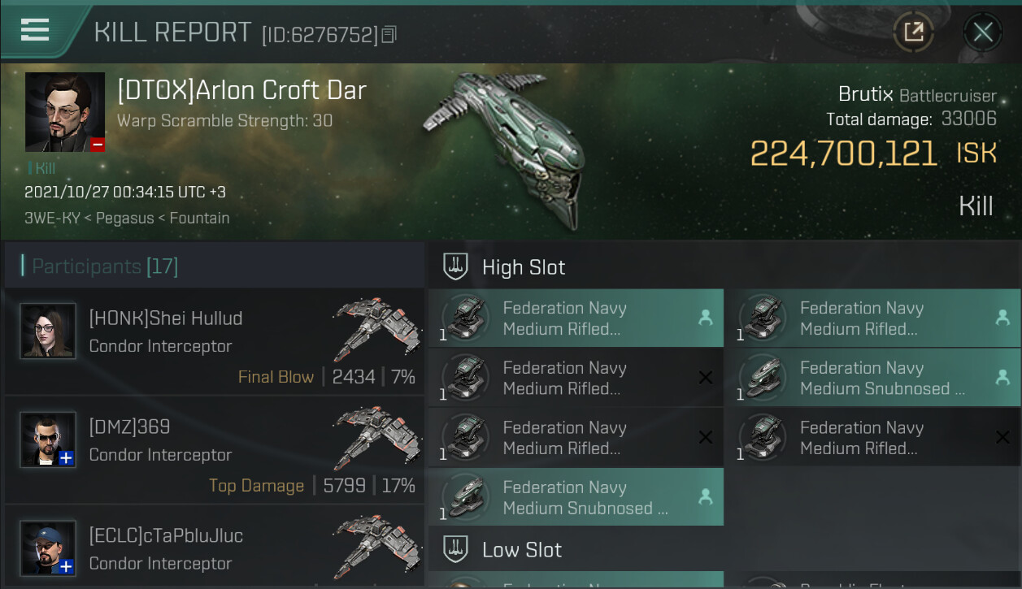Click the share kill report icon
Image resolution: width=1022 pixels, height=589 pixels.
coord(913,32)
